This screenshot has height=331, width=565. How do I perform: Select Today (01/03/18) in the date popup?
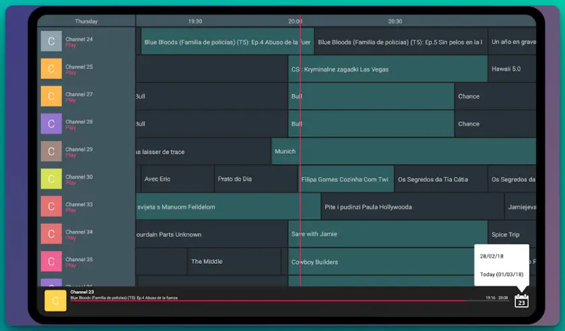[x=501, y=274]
